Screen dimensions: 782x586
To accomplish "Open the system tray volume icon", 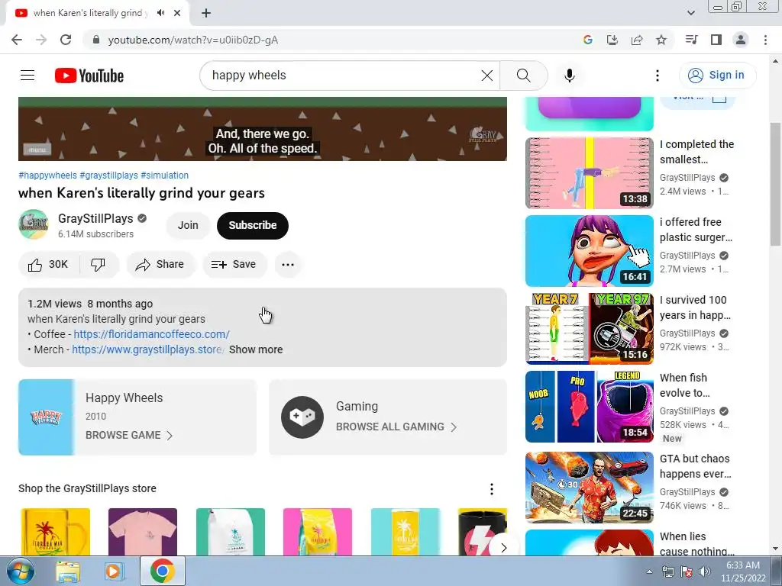I will click(x=705, y=572).
